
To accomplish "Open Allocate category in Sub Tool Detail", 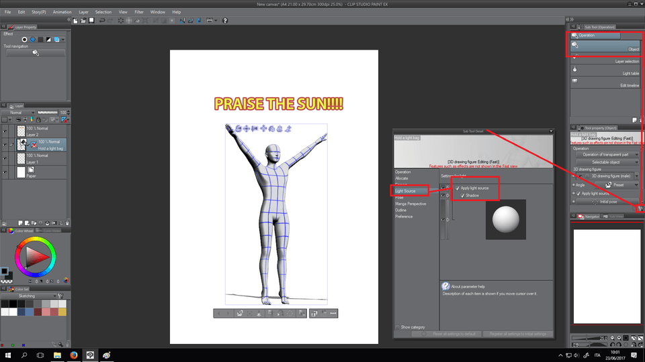I will [402, 178].
